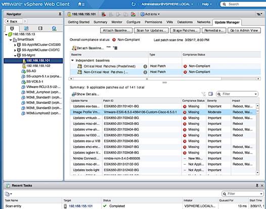This screenshot has height=209, width=266.
Task: Collapse the Independent baselines group
Action: (x=72, y=60)
